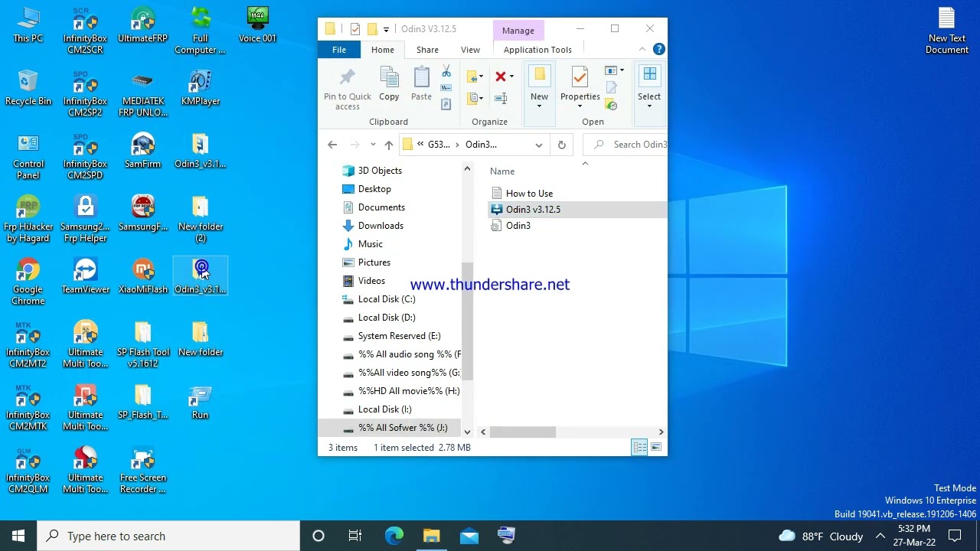Open the blue Help question mark icon
Image resolution: width=980 pixels, height=551 pixels.
(659, 50)
